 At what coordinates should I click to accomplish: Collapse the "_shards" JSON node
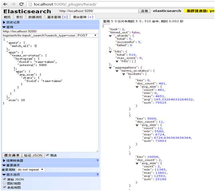[x=111, y=36]
